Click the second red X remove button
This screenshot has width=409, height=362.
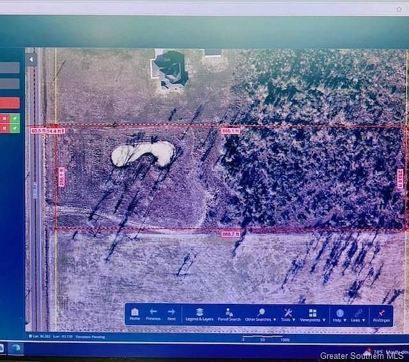click(4, 128)
